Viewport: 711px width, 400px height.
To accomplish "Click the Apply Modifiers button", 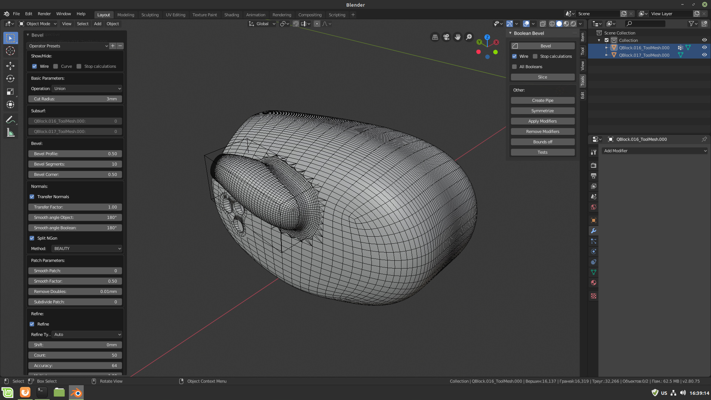I will (543, 121).
